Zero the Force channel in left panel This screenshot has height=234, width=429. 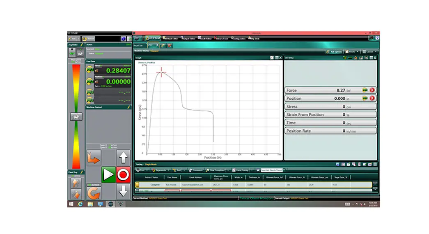[x=90, y=70]
